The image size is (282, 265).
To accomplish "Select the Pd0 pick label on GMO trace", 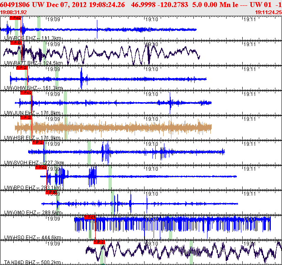I will pyautogui.click(x=51, y=192).
